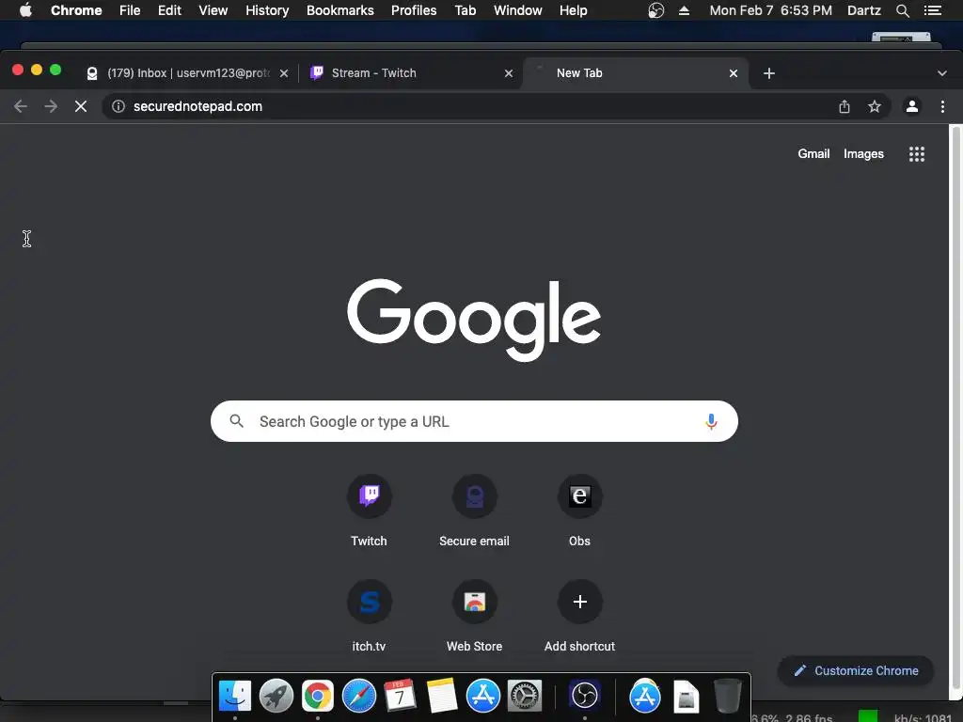This screenshot has width=963, height=722.
Task: Open the OBS menu bar status icon
Action: click(655, 10)
